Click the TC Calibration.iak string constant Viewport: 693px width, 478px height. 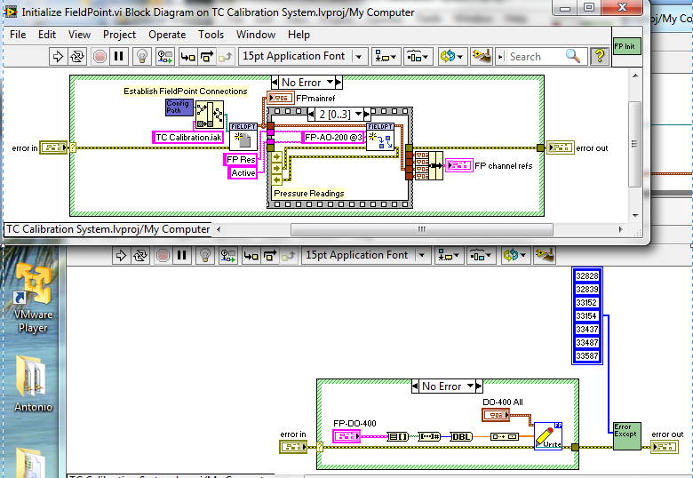187,137
